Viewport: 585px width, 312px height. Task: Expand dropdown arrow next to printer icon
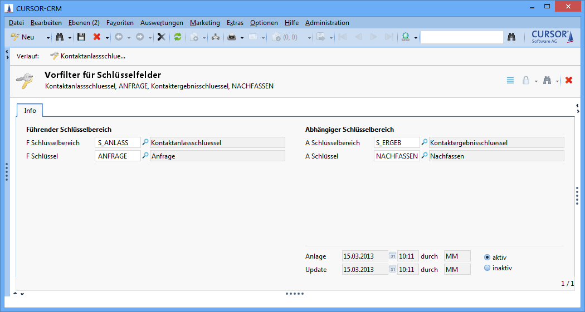[x=242, y=38]
